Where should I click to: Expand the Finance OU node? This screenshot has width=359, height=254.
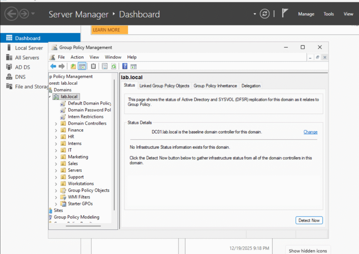(56, 130)
